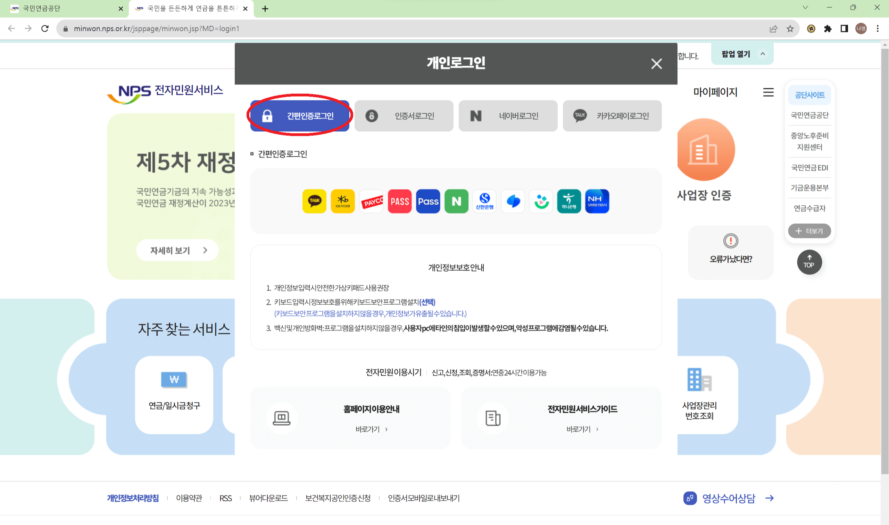
Task: Select the Toss authentication icon
Action: click(513, 201)
